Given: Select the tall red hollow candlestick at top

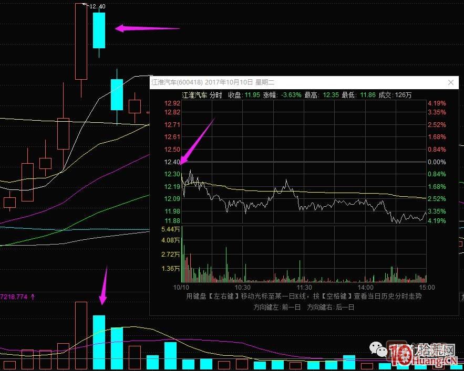Looking at the screenshot, I should [81, 42].
